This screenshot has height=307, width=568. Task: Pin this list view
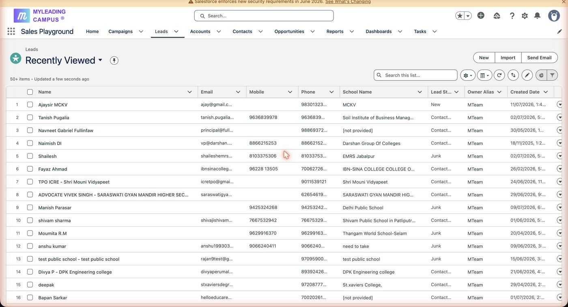tap(114, 60)
